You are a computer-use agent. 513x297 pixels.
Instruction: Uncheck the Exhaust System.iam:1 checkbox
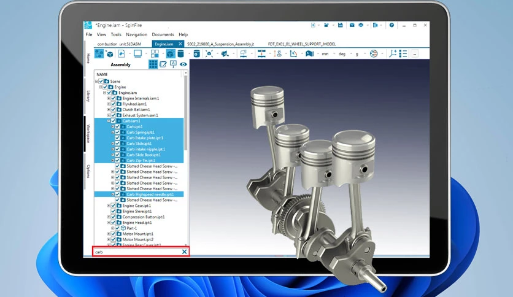click(113, 115)
